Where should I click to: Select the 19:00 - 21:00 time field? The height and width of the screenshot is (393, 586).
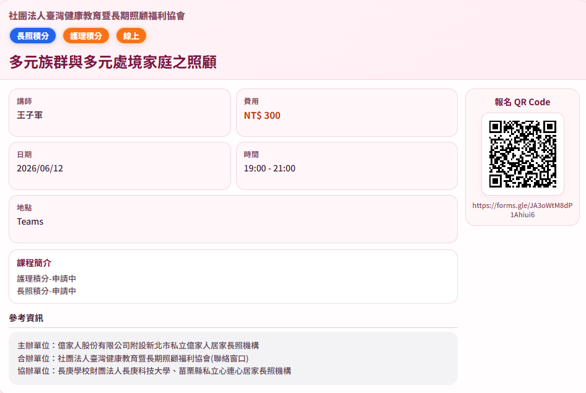click(x=269, y=168)
